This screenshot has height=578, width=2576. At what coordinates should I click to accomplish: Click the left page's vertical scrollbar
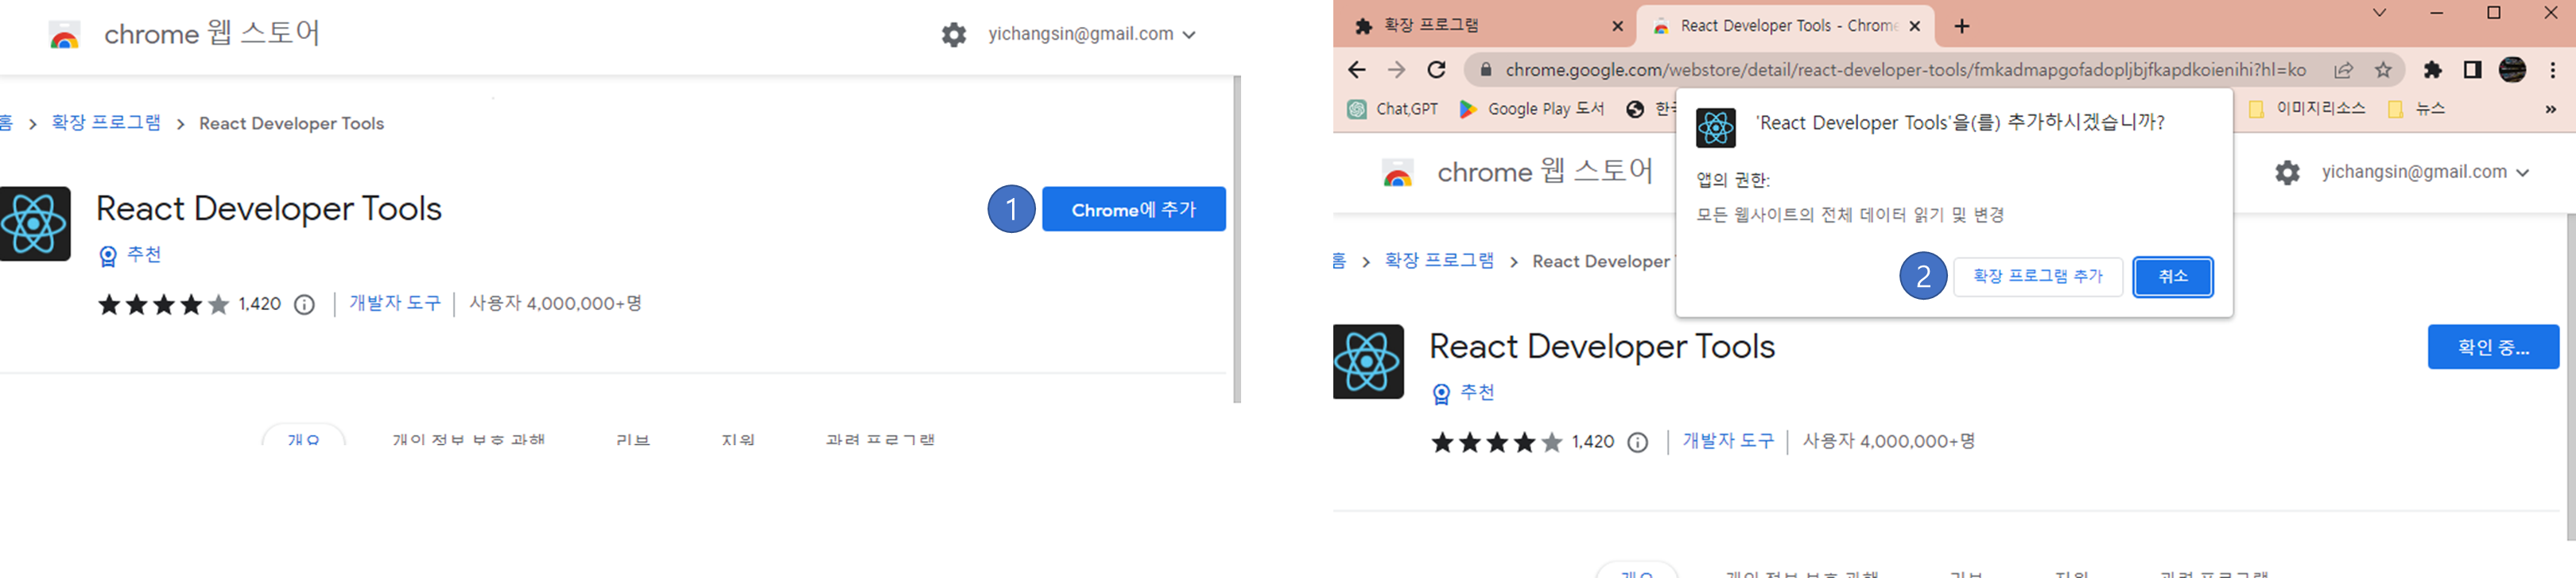(1237, 239)
